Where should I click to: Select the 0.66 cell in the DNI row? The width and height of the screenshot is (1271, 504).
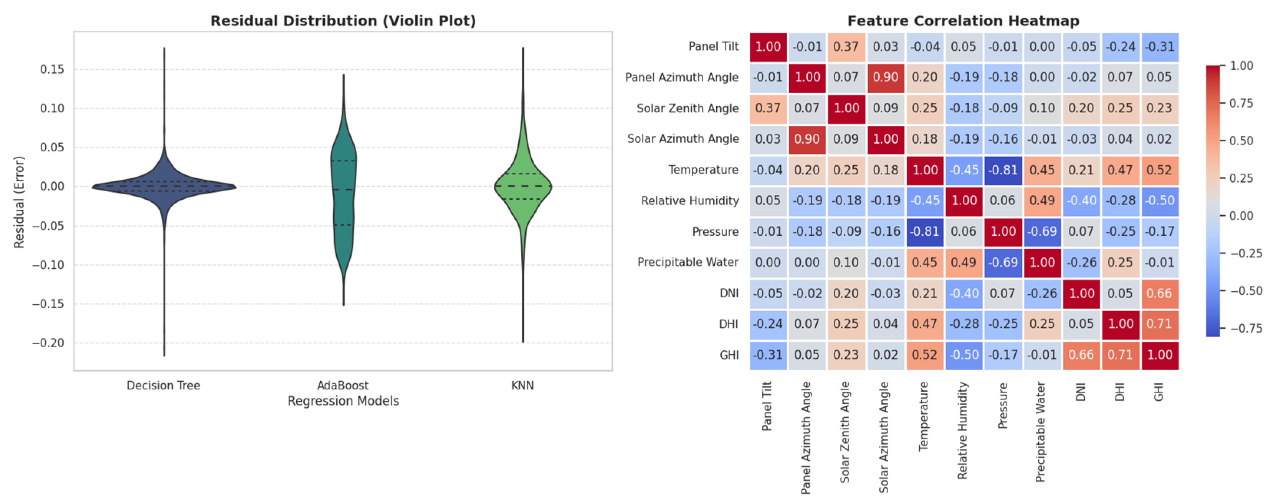(1159, 293)
